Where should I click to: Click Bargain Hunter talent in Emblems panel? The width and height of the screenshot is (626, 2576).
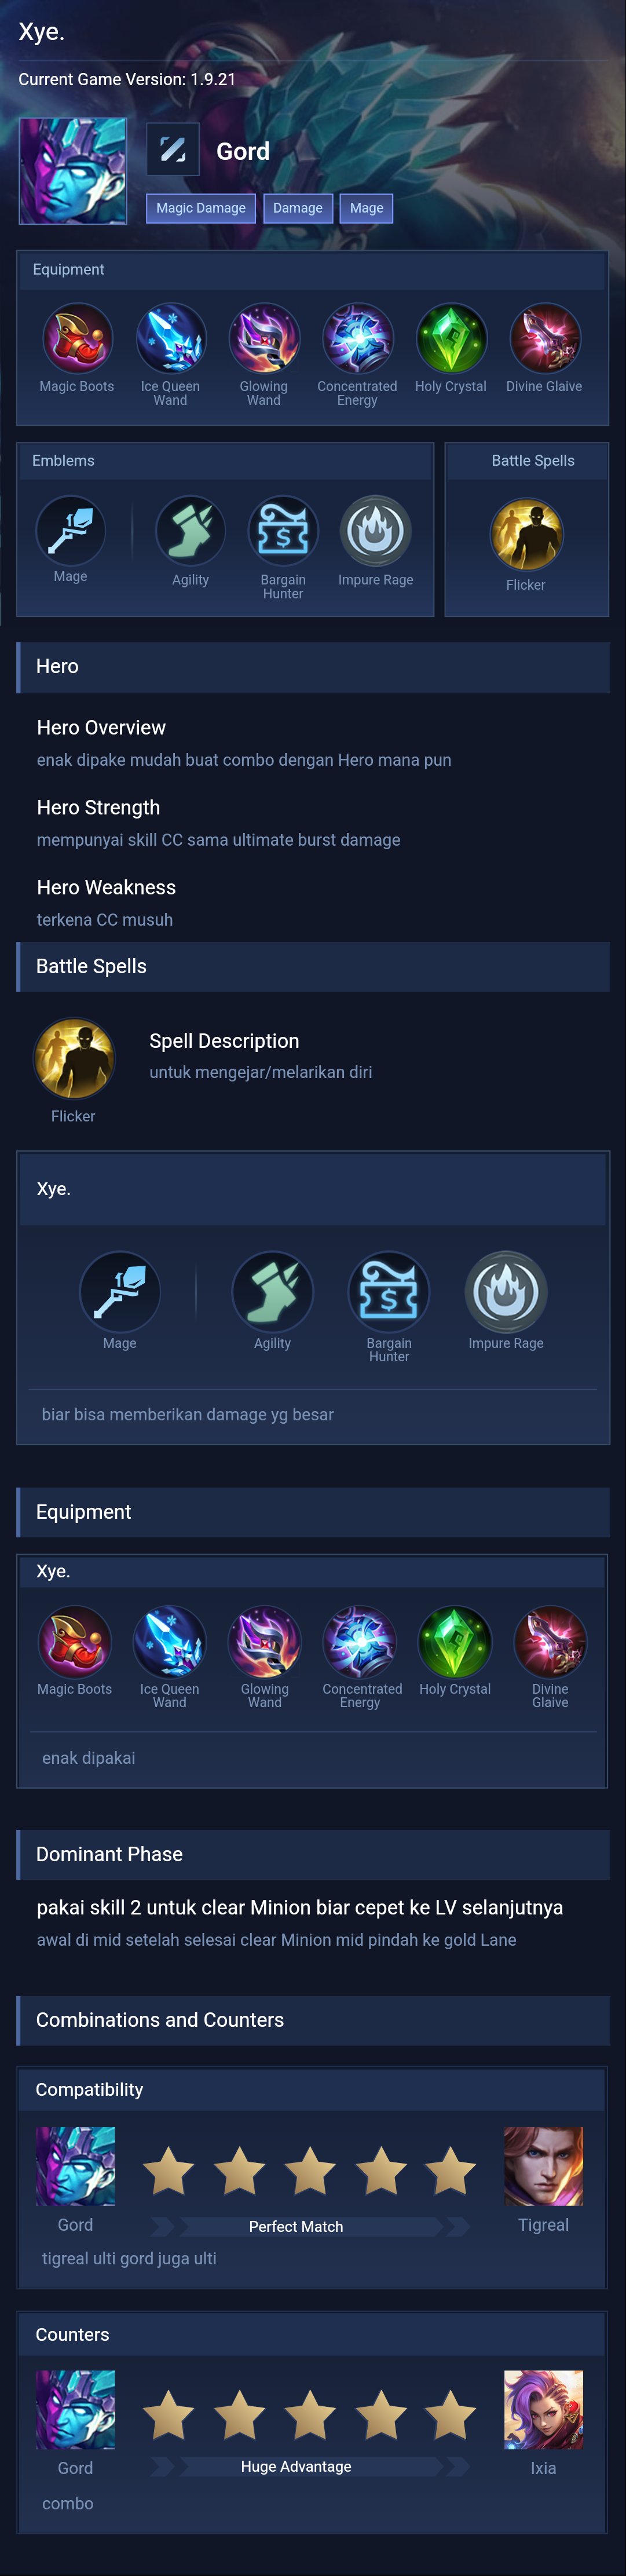(x=283, y=530)
